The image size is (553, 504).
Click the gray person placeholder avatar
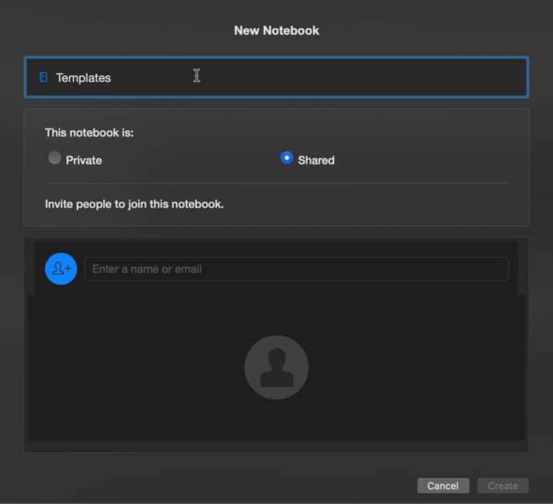(x=276, y=368)
